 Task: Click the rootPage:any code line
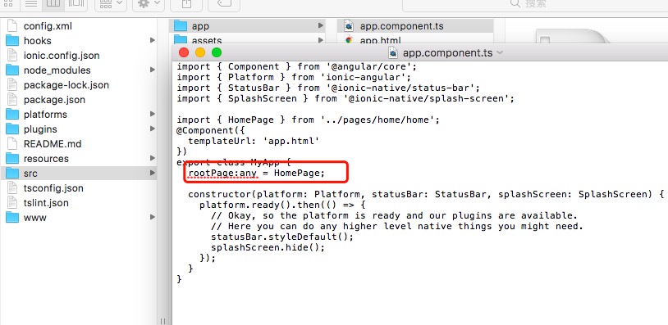pos(257,174)
